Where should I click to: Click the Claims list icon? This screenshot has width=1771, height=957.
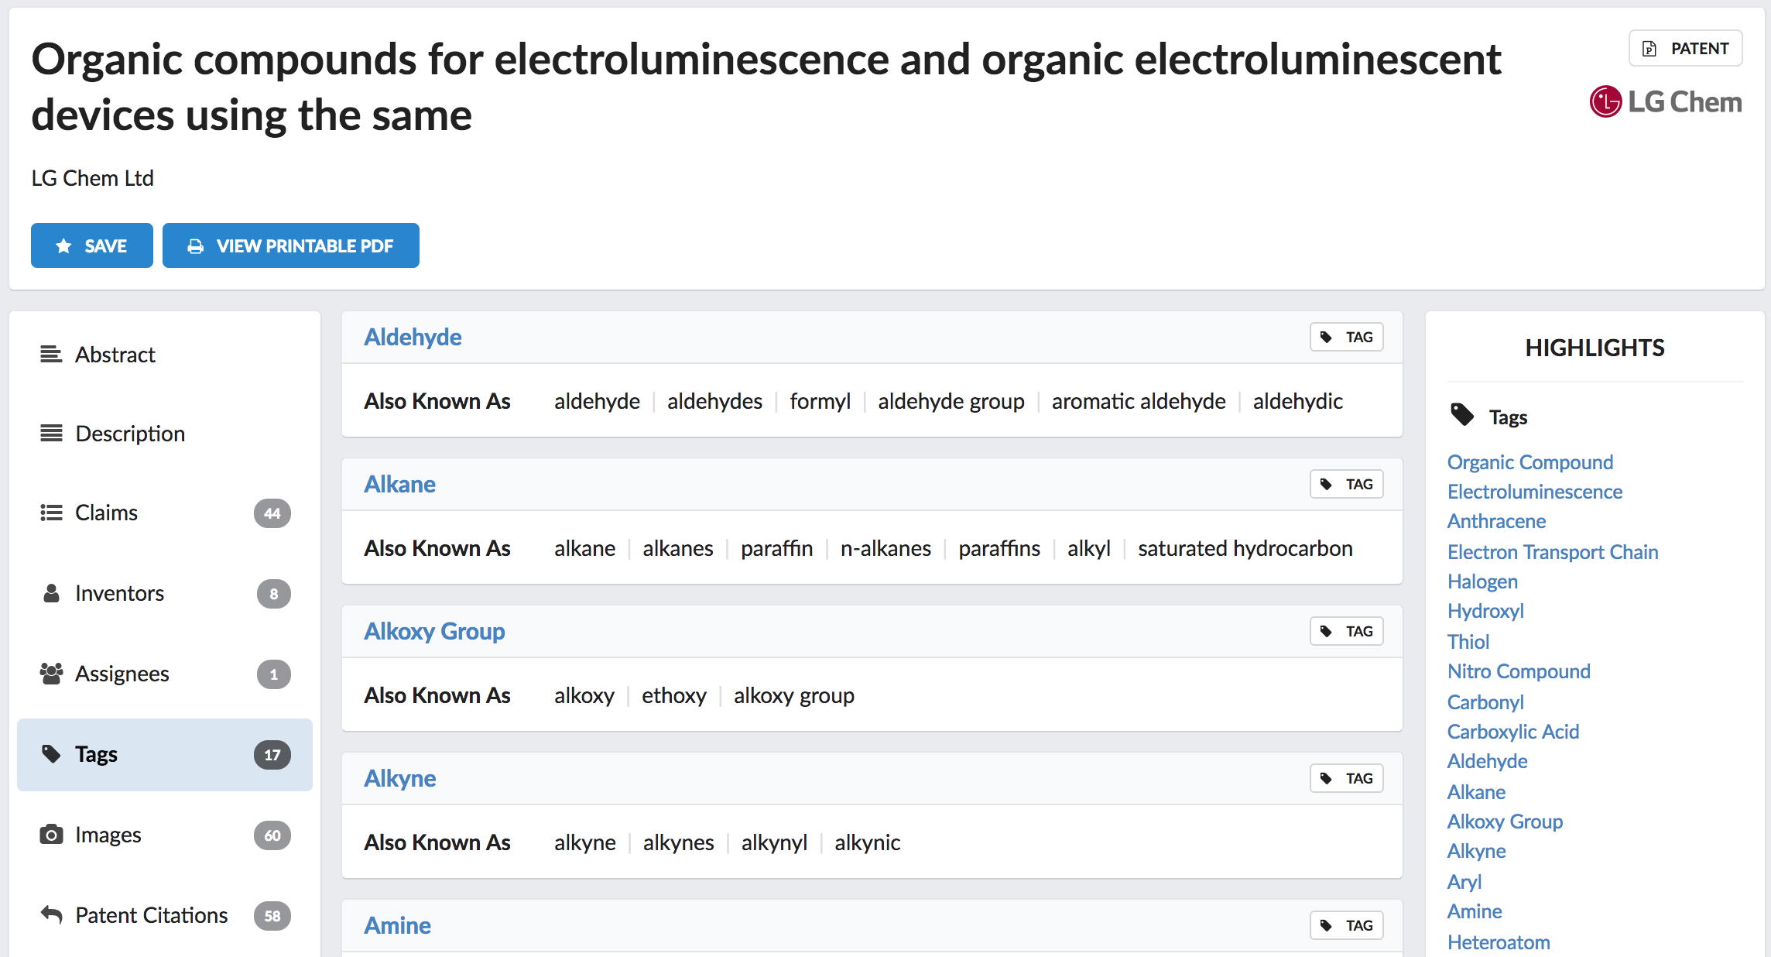[x=51, y=513]
